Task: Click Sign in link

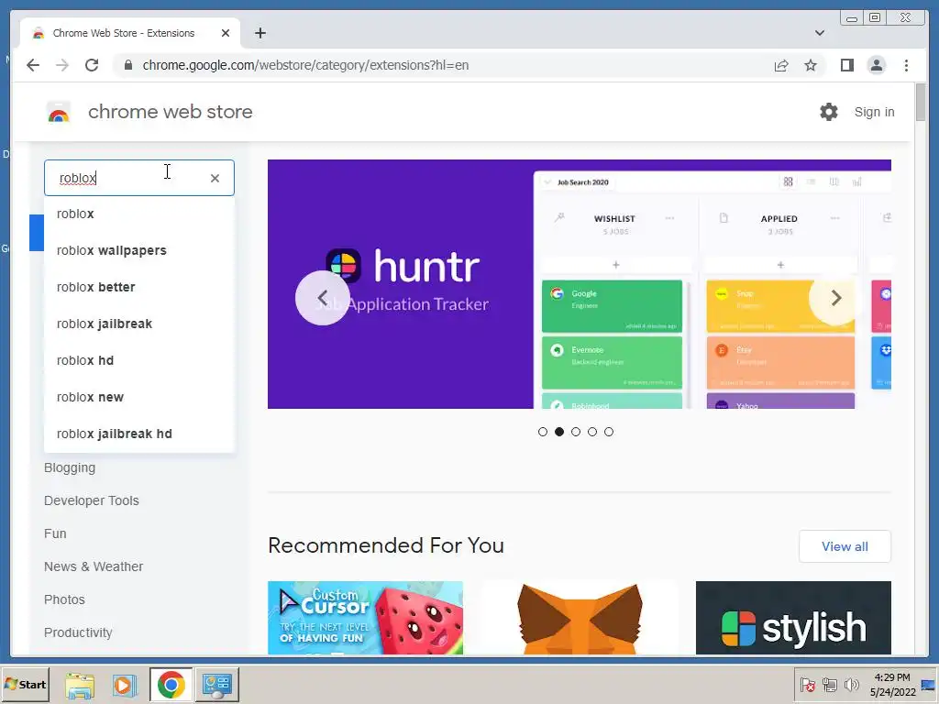Action: [x=874, y=112]
